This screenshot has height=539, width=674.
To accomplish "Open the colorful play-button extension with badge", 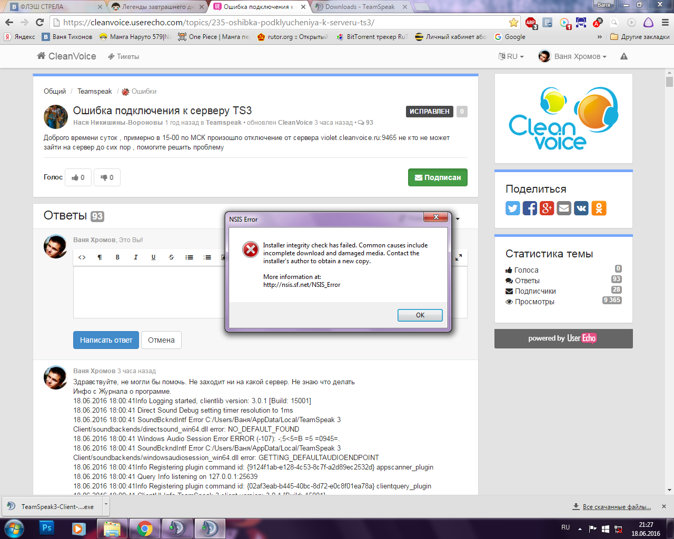I will pos(564,23).
